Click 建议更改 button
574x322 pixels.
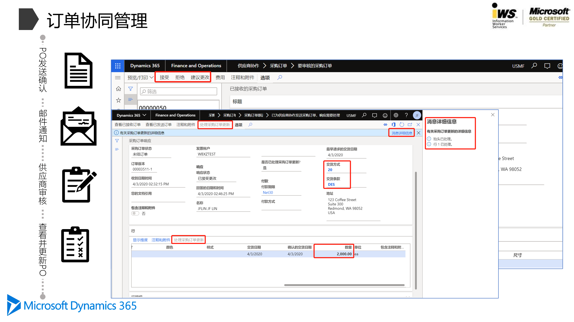tap(200, 77)
